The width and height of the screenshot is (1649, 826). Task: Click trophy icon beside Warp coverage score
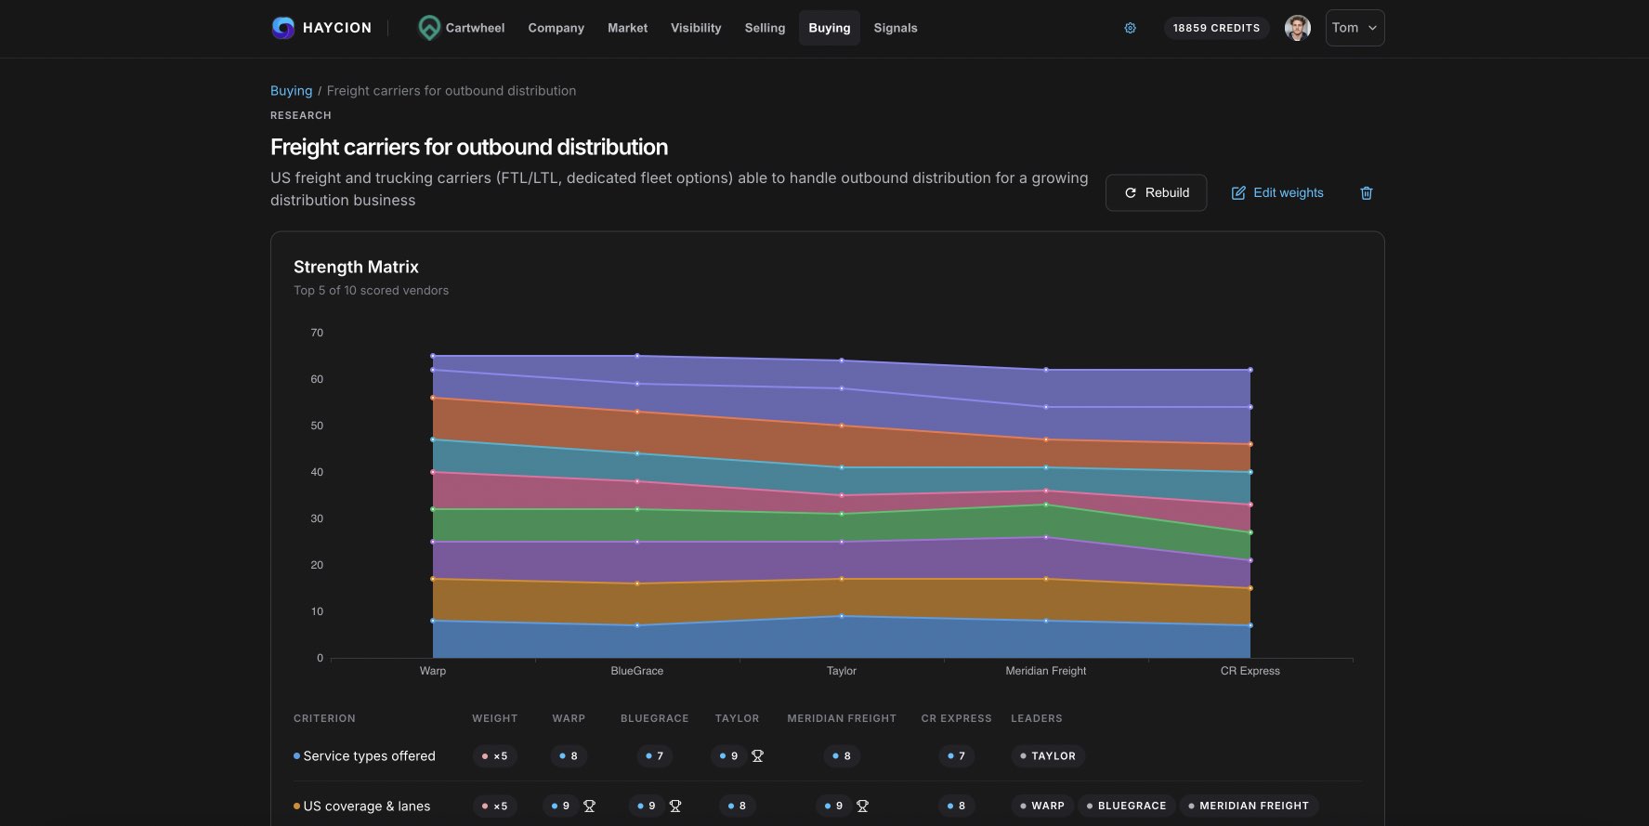pyautogui.click(x=589, y=806)
